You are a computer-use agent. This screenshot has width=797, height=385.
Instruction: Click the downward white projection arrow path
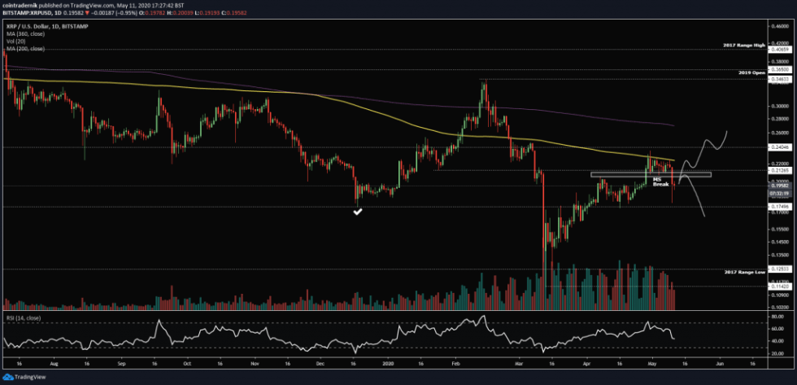[x=698, y=199]
